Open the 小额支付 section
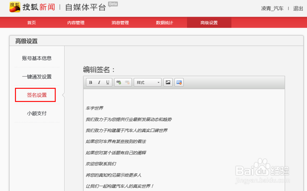The height and width of the screenshot is (191, 307). (x=37, y=113)
